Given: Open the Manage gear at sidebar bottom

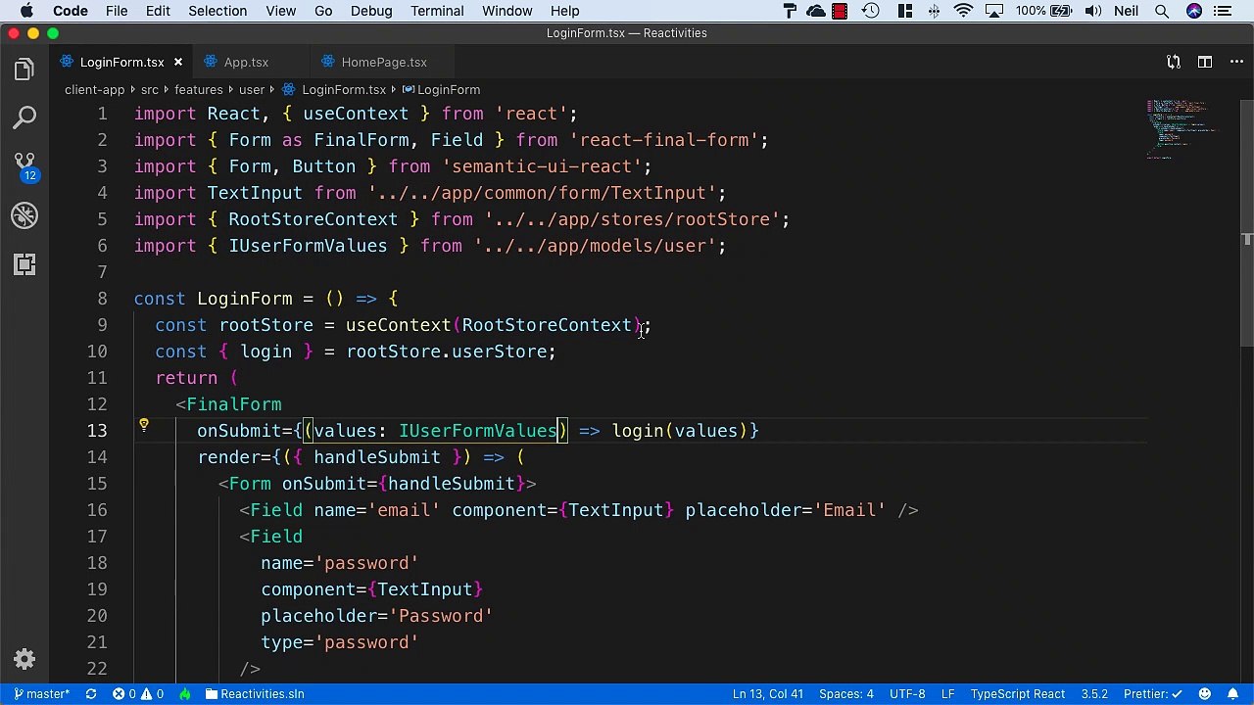Looking at the screenshot, I should point(24,659).
